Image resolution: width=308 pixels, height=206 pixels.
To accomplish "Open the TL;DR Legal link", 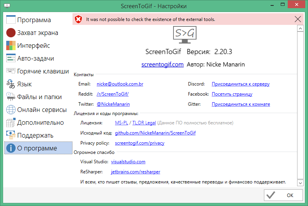I will [144, 123].
